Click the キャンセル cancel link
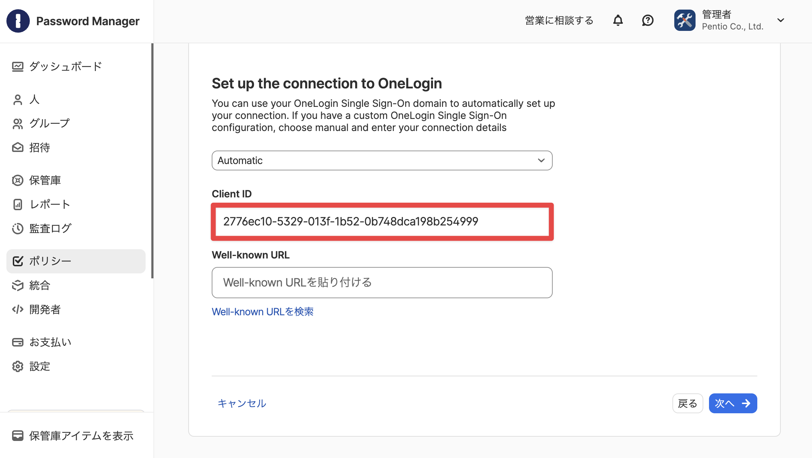 242,403
